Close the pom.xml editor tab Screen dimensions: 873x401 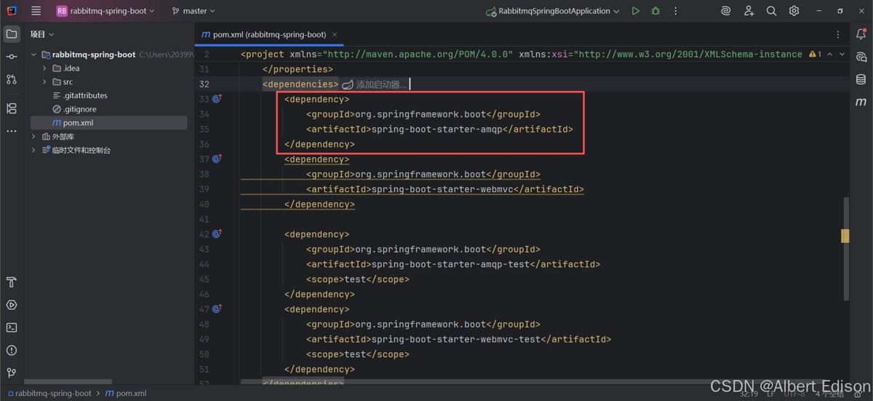pyautogui.click(x=335, y=34)
